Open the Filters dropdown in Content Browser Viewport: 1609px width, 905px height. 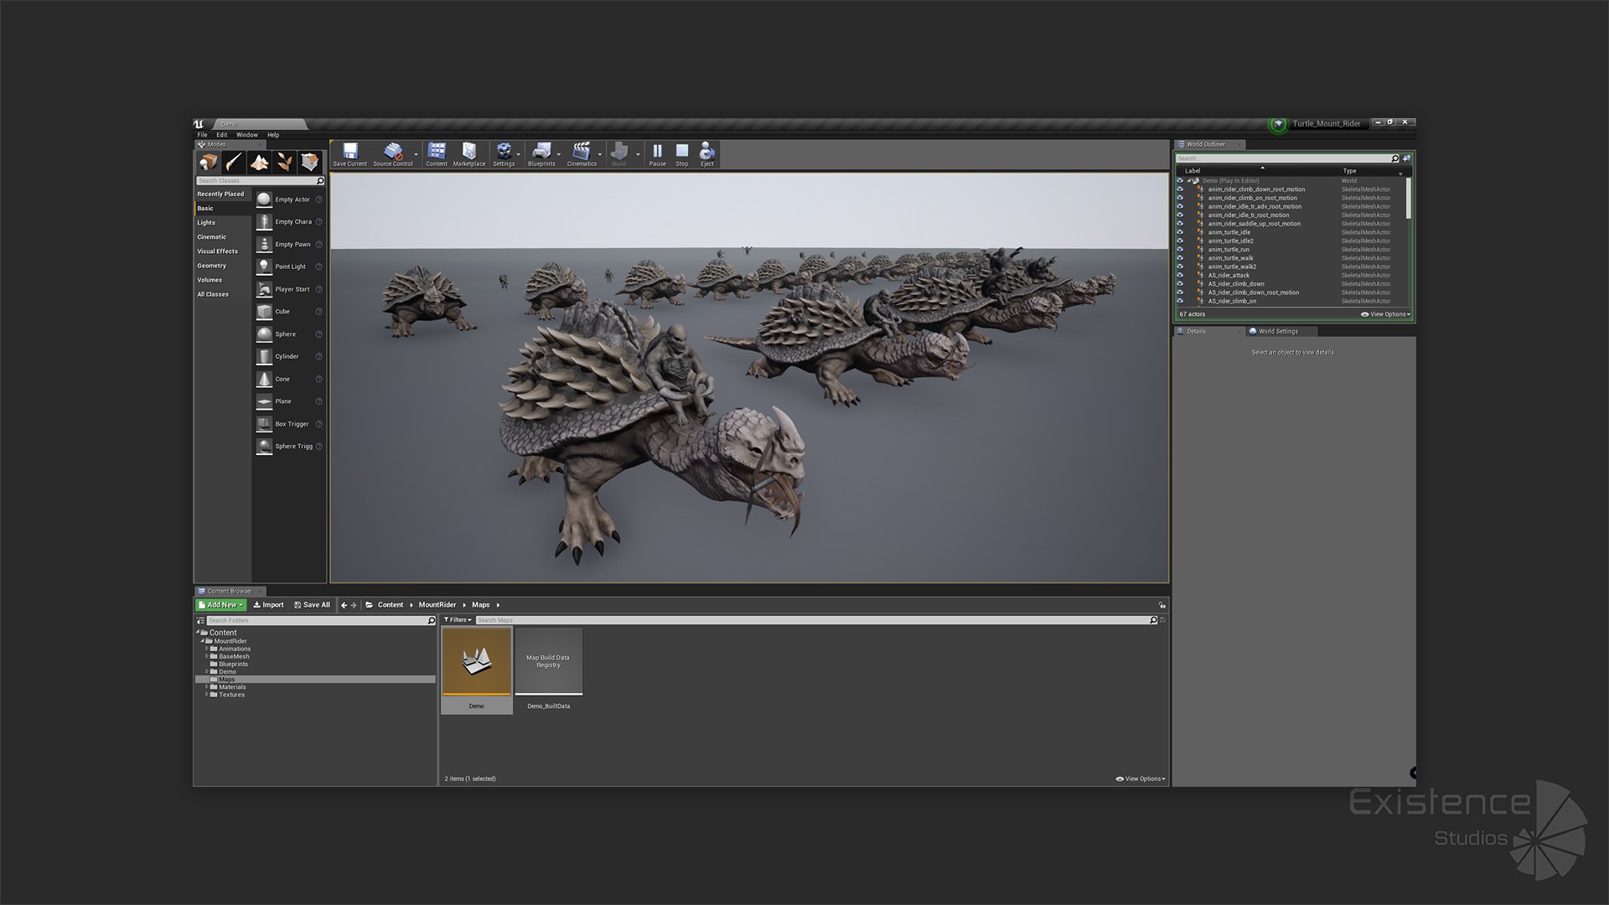(458, 620)
